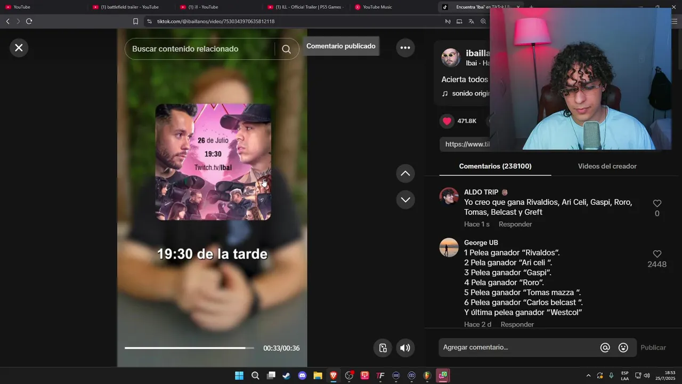Click the sonido original music link
Image resolution: width=682 pixels, height=384 pixels.
point(466,93)
